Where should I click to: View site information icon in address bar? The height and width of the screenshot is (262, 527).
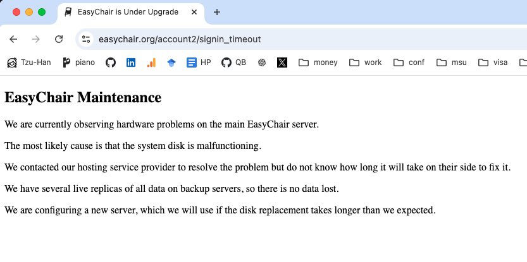pyautogui.click(x=86, y=39)
